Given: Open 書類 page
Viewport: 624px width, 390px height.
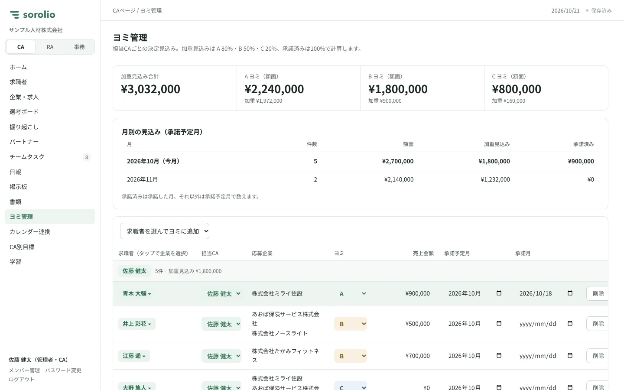Looking at the screenshot, I should pyautogui.click(x=50, y=202).
